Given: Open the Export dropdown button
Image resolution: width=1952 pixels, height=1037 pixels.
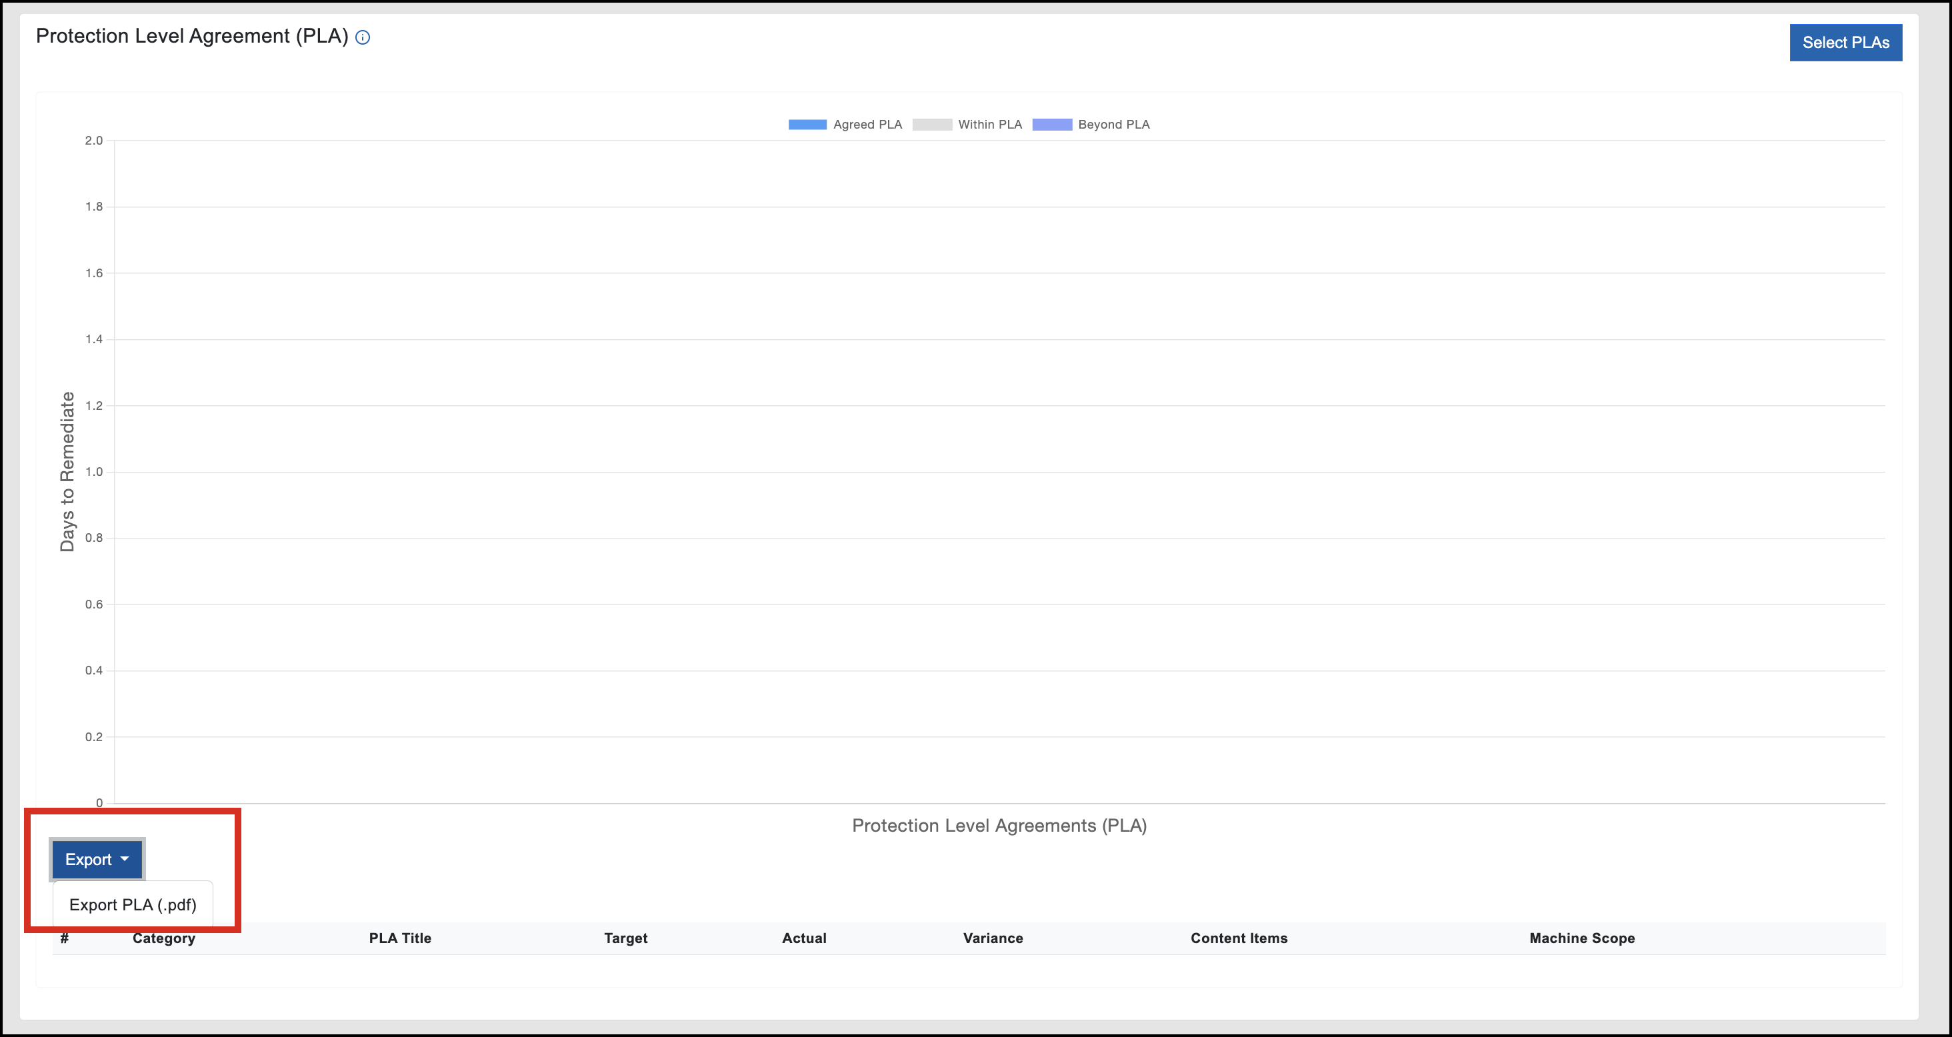Looking at the screenshot, I should (89, 859).
